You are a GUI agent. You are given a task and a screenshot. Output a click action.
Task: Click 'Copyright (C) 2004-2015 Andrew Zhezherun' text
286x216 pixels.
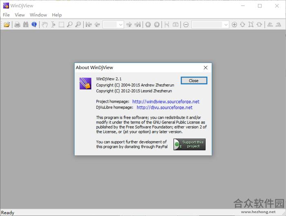[x=135, y=85]
